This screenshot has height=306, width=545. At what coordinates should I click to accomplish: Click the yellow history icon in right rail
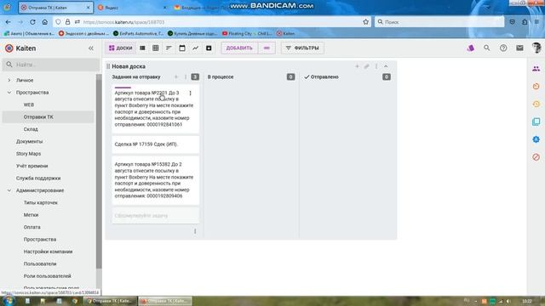coord(536,104)
